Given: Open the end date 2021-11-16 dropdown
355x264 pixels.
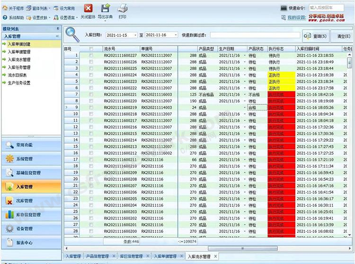Looking at the screenshot, I should (176, 35).
